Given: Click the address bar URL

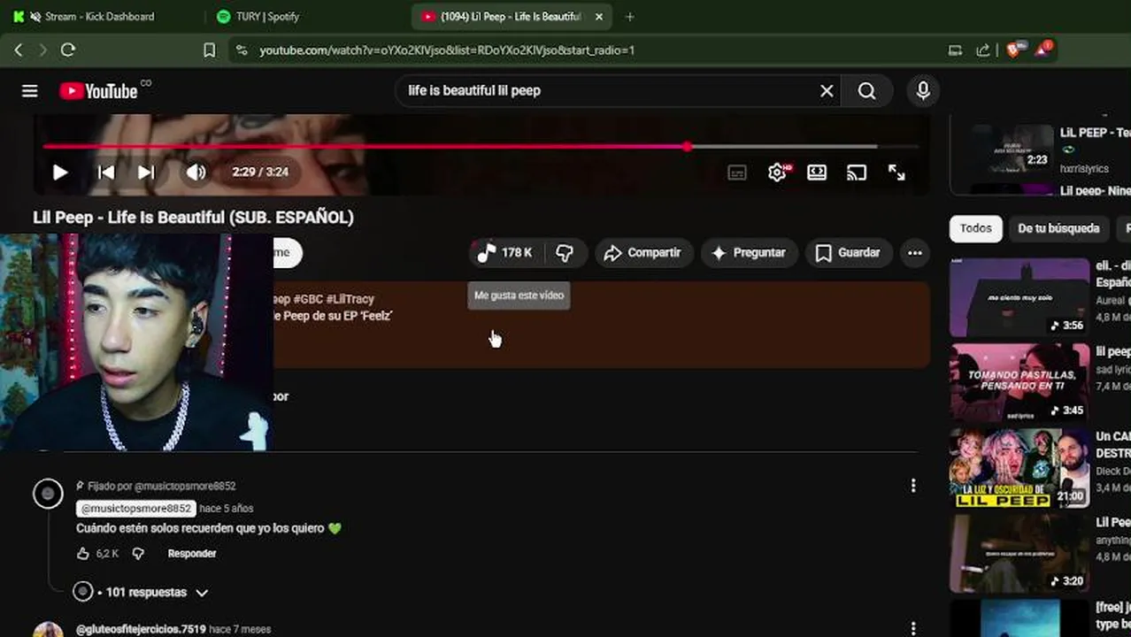Looking at the screenshot, I should tap(447, 50).
